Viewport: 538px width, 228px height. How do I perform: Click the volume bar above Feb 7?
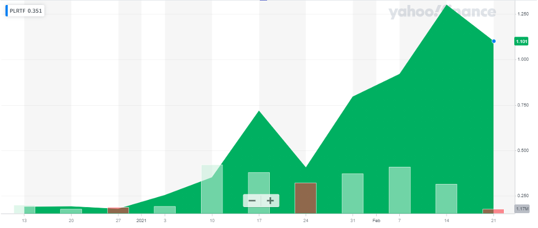(399, 190)
